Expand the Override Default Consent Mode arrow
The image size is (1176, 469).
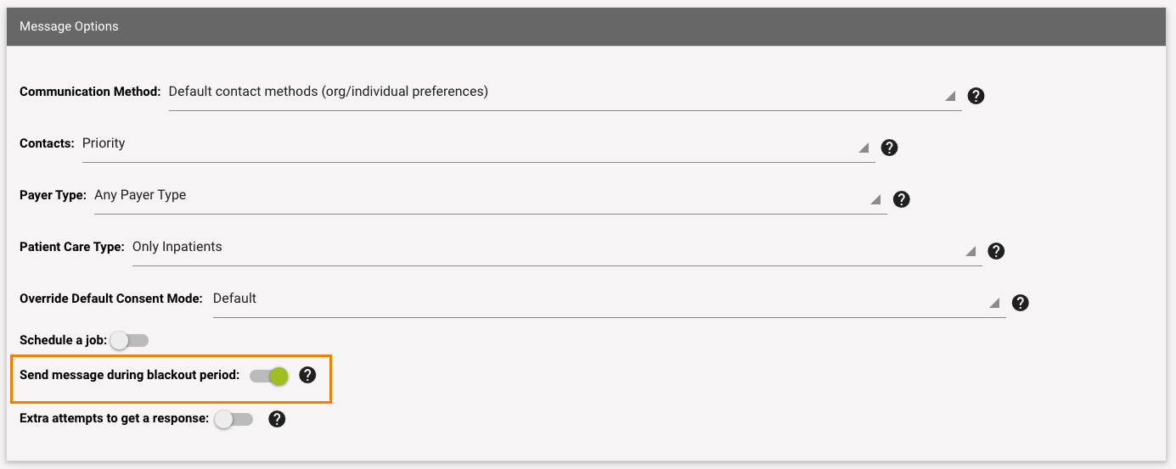point(994,304)
